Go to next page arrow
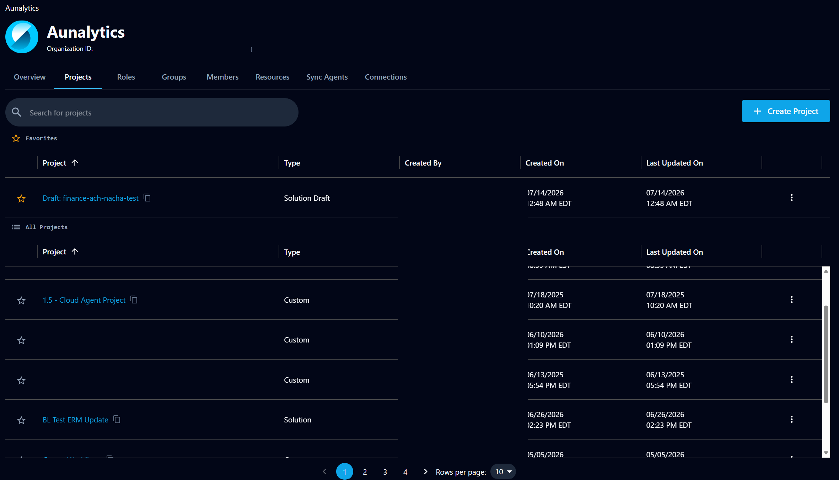The height and width of the screenshot is (480, 839). (x=425, y=471)
